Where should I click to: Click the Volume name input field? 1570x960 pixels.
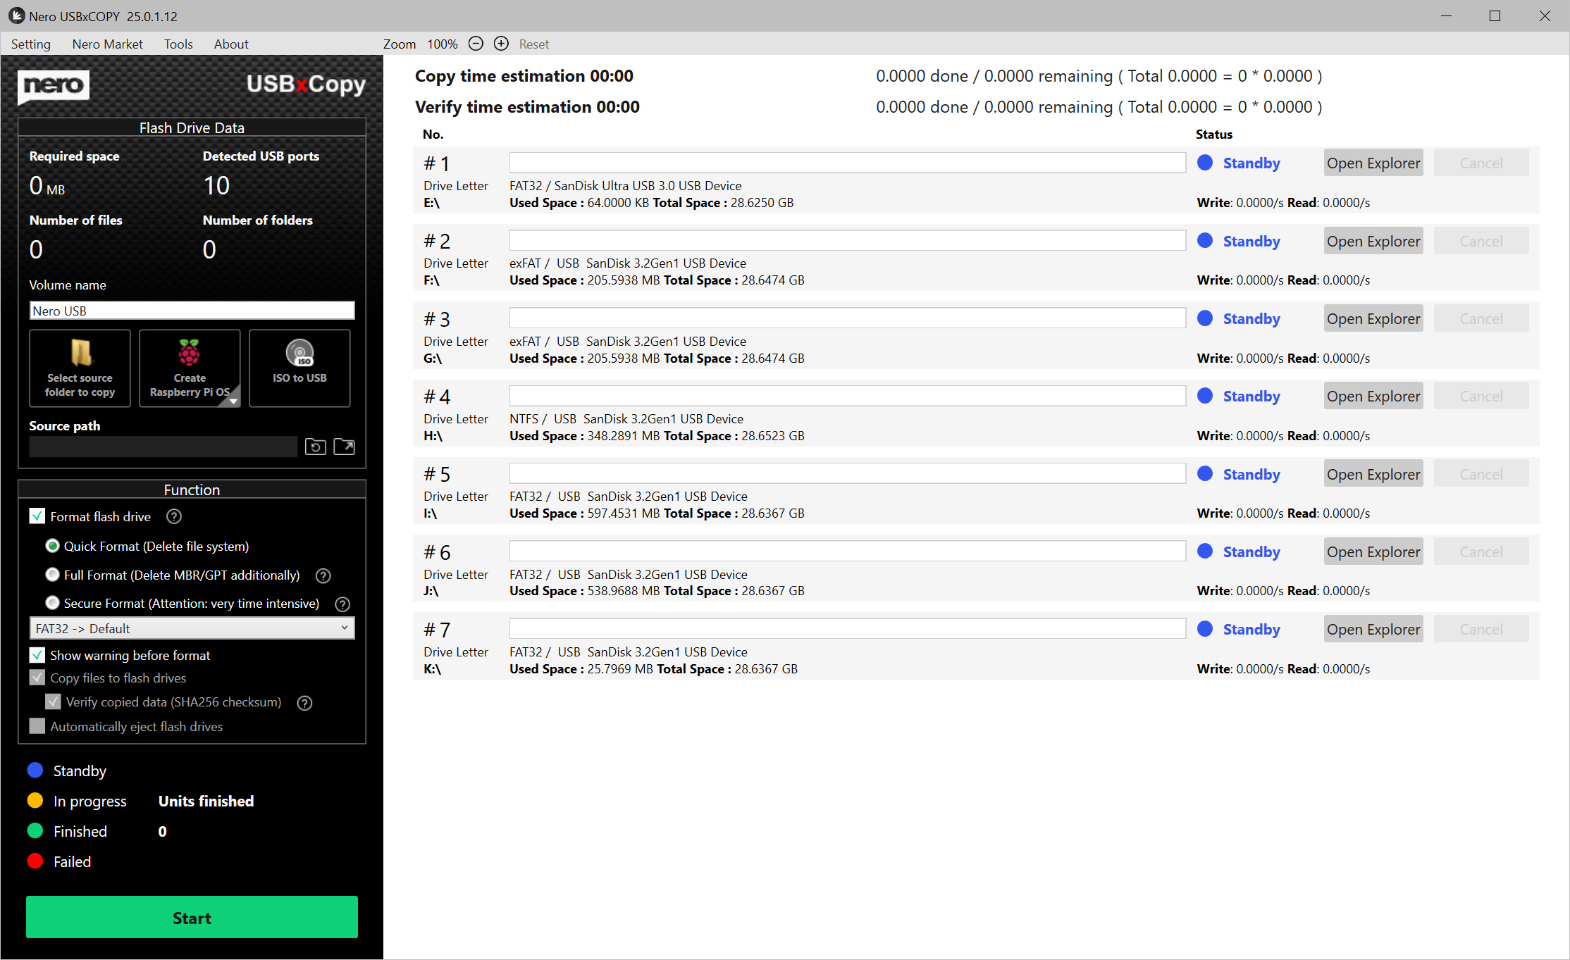click(x=192, y=311)
